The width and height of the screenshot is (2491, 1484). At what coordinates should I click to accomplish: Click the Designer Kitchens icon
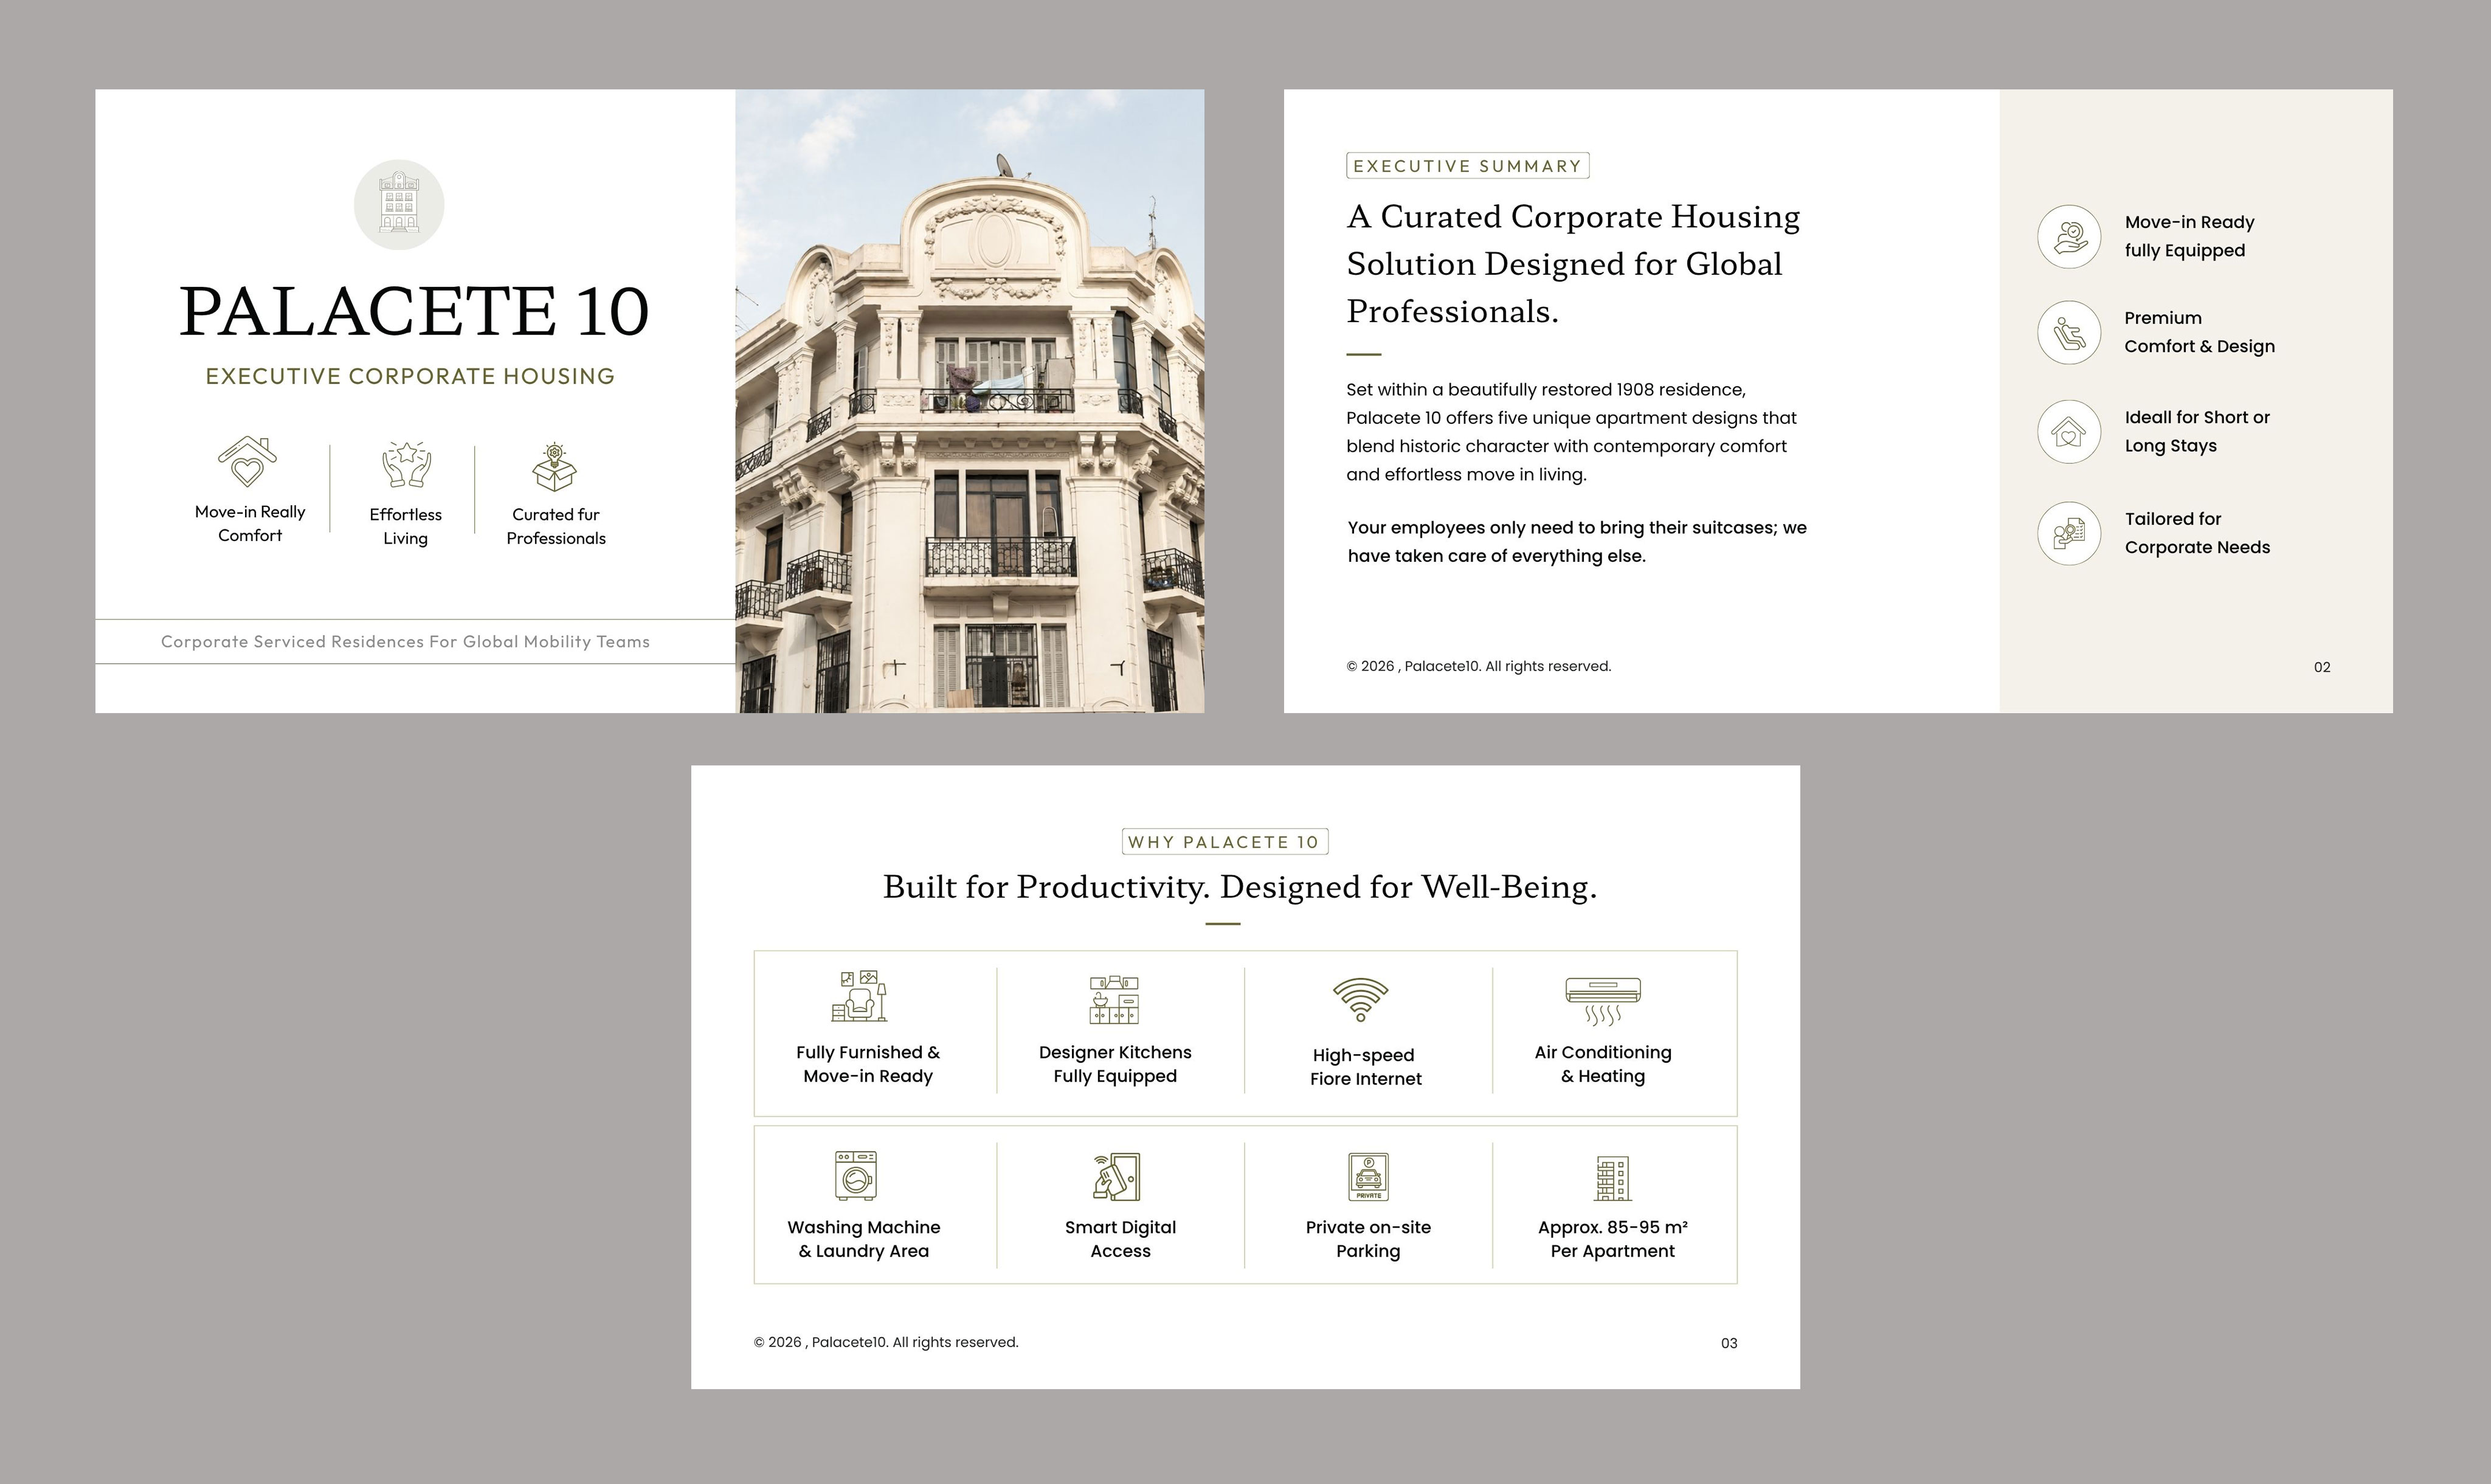[x=1114, y=1000]
